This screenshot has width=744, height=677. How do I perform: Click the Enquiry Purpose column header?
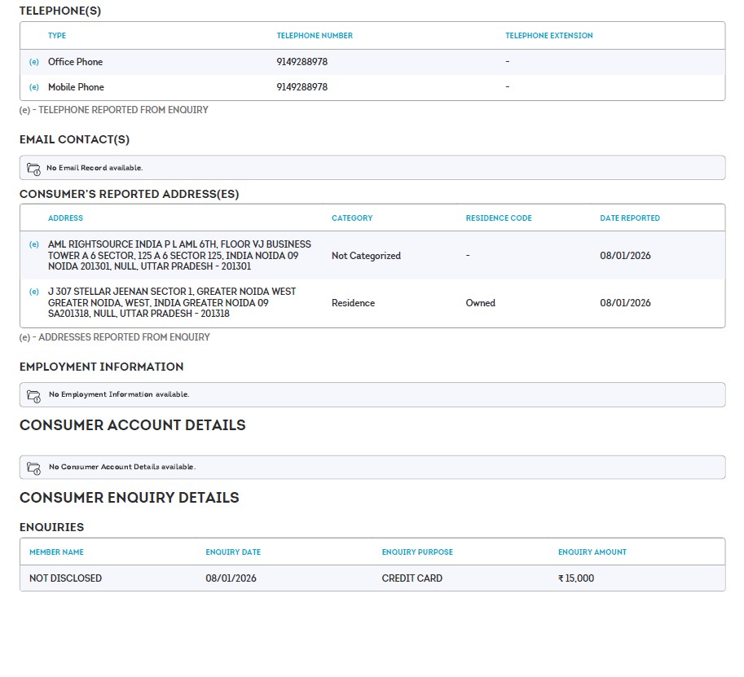(417, 552)
